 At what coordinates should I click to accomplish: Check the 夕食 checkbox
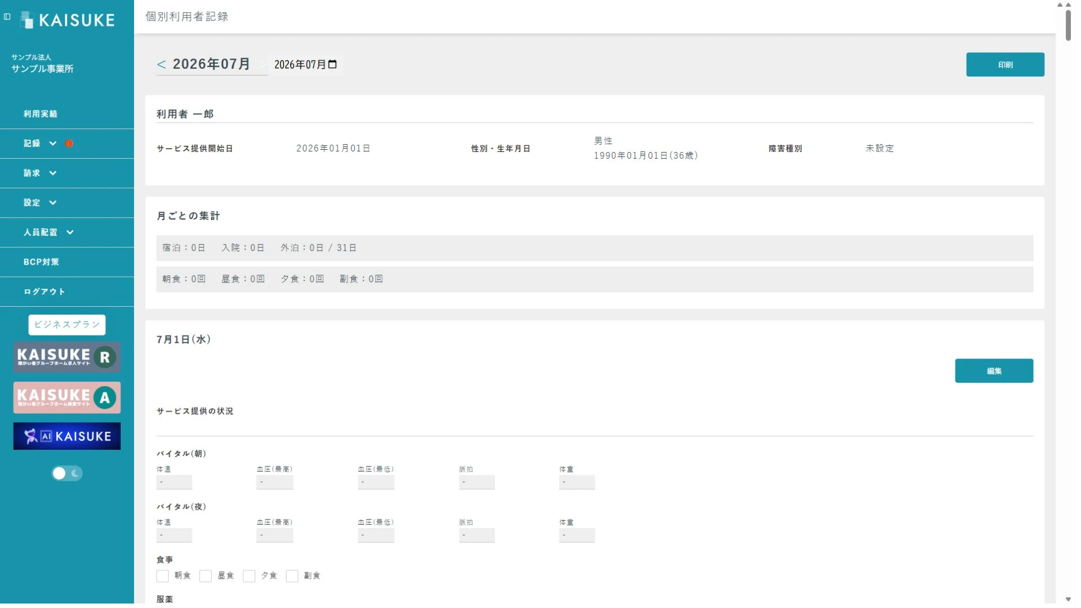[249, 576]
